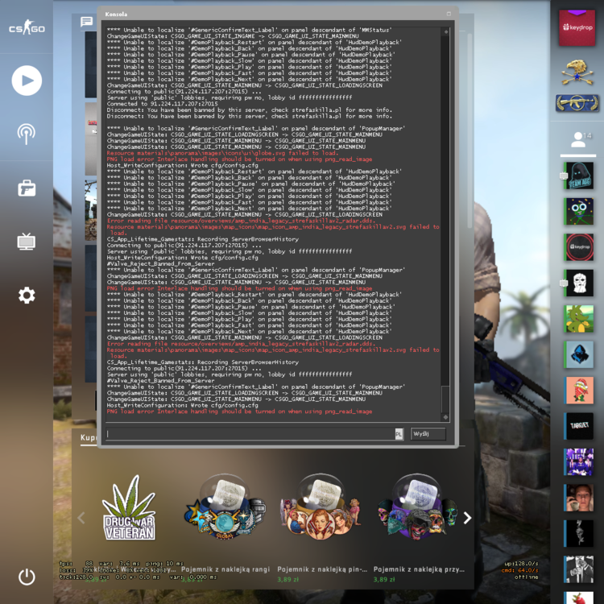The height and width of the screenshot is (604, 604).
Task: Select the TARGET friend avatar
Action: (x=578, y=426)
